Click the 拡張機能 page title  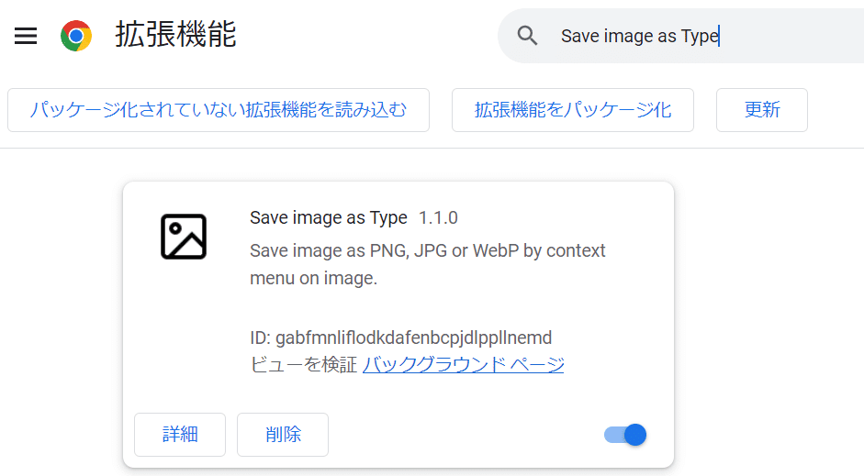(x=175, y=34)
